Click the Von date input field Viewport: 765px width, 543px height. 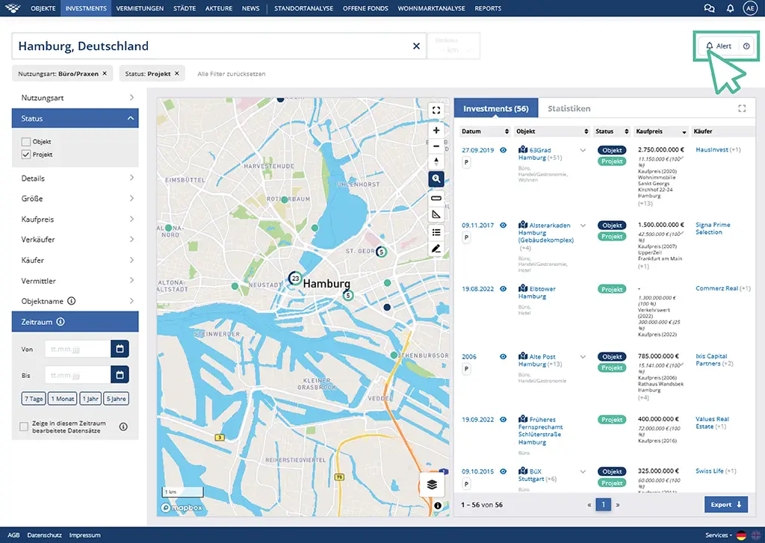(78, 349)
